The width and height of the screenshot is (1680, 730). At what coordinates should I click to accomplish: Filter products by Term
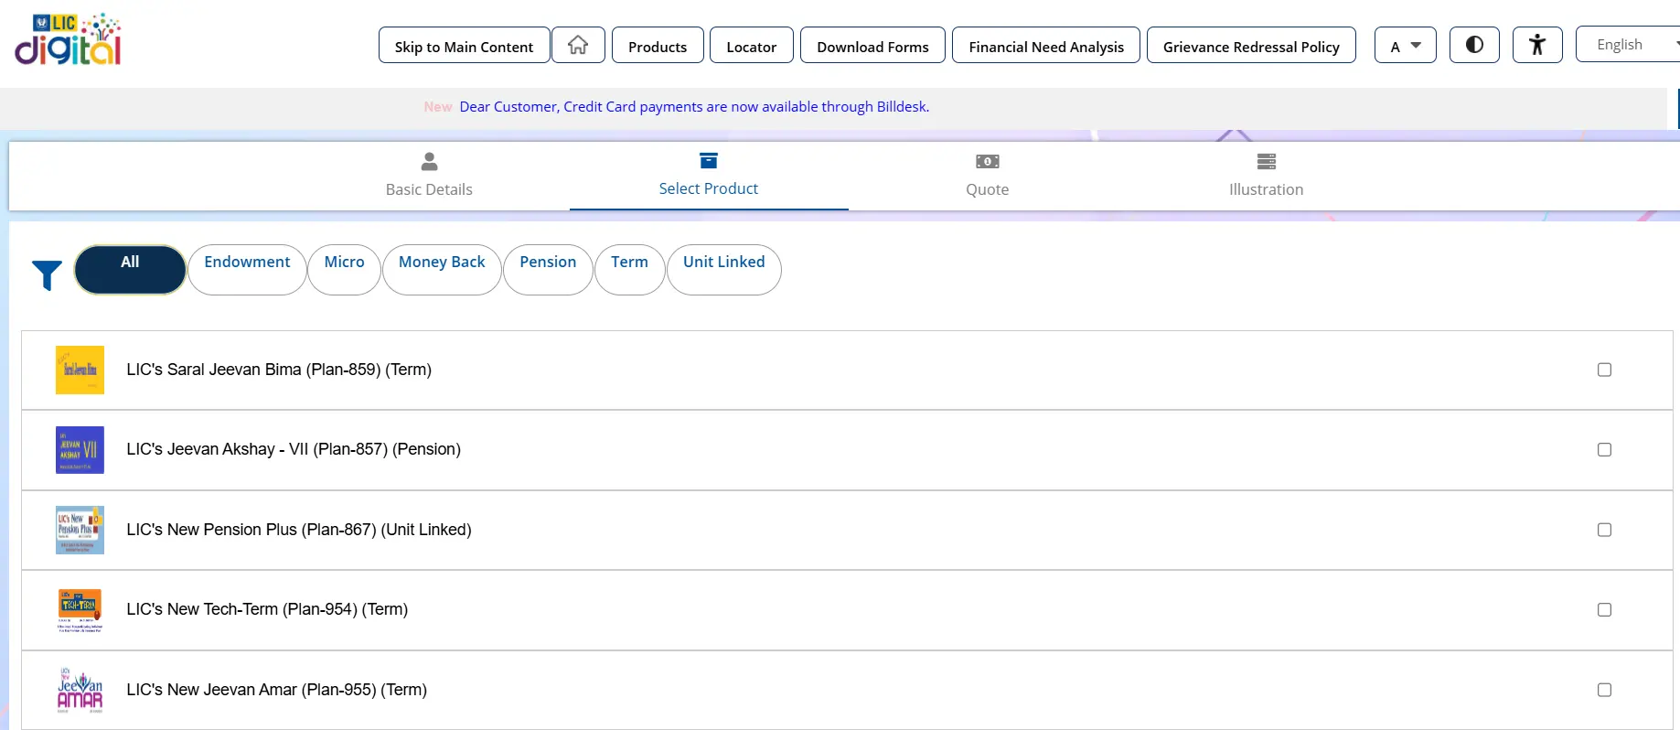point(629,270)
